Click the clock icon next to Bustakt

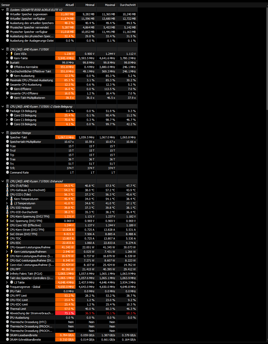click(7, 62)
